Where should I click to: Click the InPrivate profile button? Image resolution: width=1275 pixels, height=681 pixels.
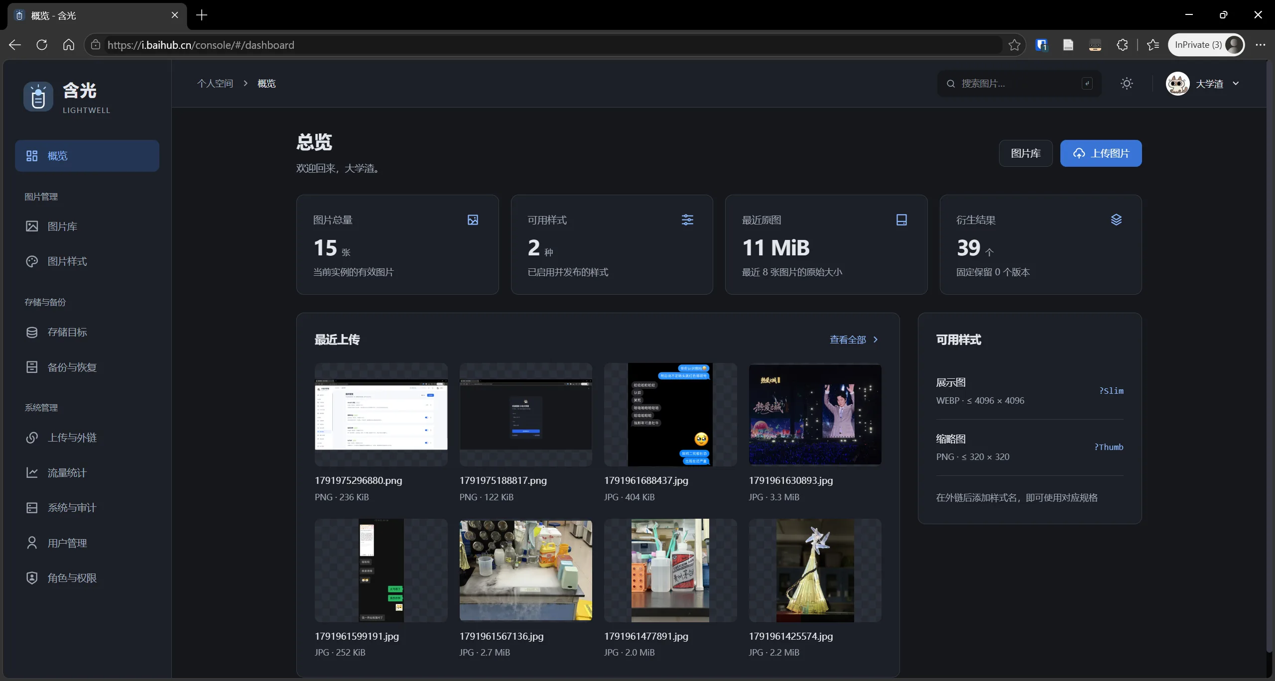[1206, 45]
